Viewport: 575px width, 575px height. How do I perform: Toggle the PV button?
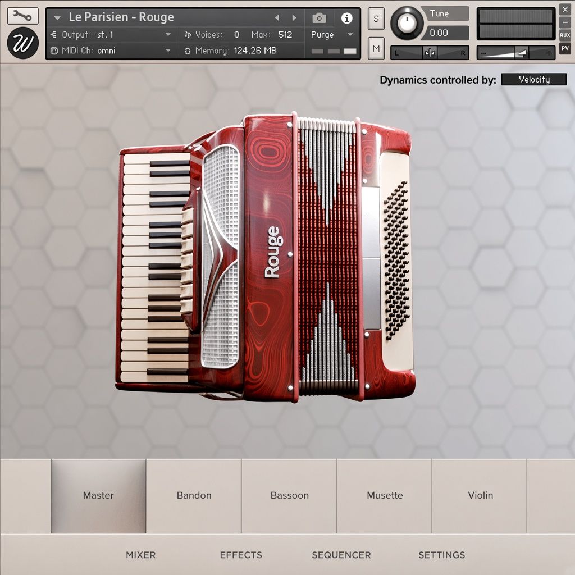[565, 48]
